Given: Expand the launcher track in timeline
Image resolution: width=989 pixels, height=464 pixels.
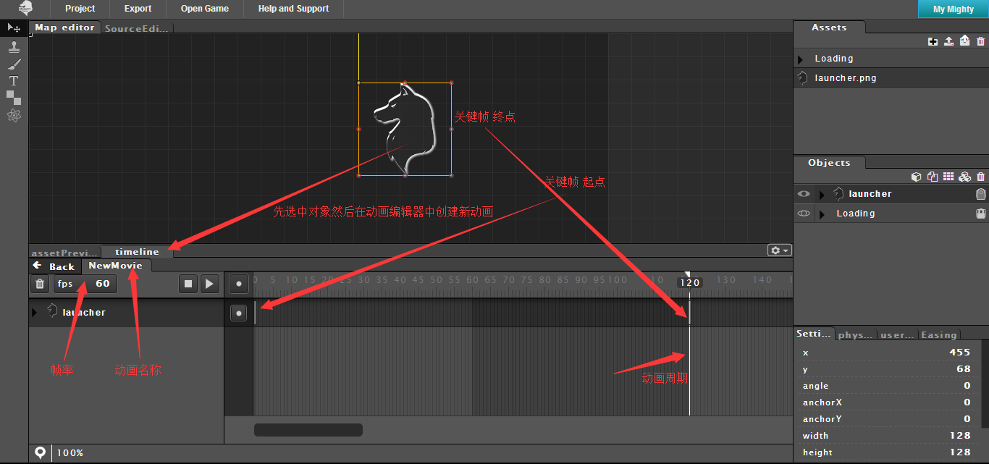Looking at the screenshot, I should click(x=34, y=313).
